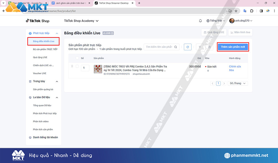The image size is (278, 163).
Task: Click the user avatar picture
Action: pyautogui.click(x=232, y=21)
